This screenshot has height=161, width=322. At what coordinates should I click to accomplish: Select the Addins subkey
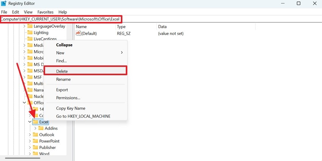pos(51,128)
